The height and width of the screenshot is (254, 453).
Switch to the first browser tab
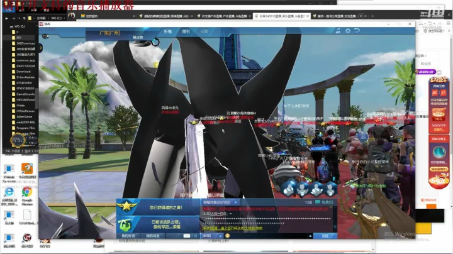pyautogui.click(x=108, y=16)
